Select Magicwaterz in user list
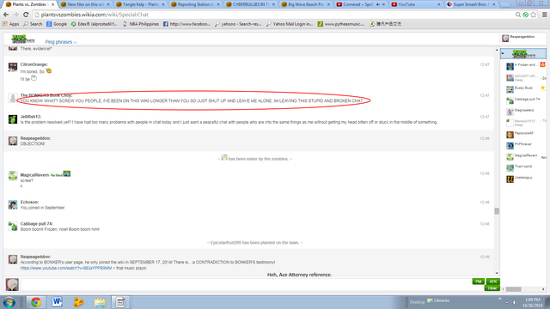The image size is (550, 309). coord(525,111)
